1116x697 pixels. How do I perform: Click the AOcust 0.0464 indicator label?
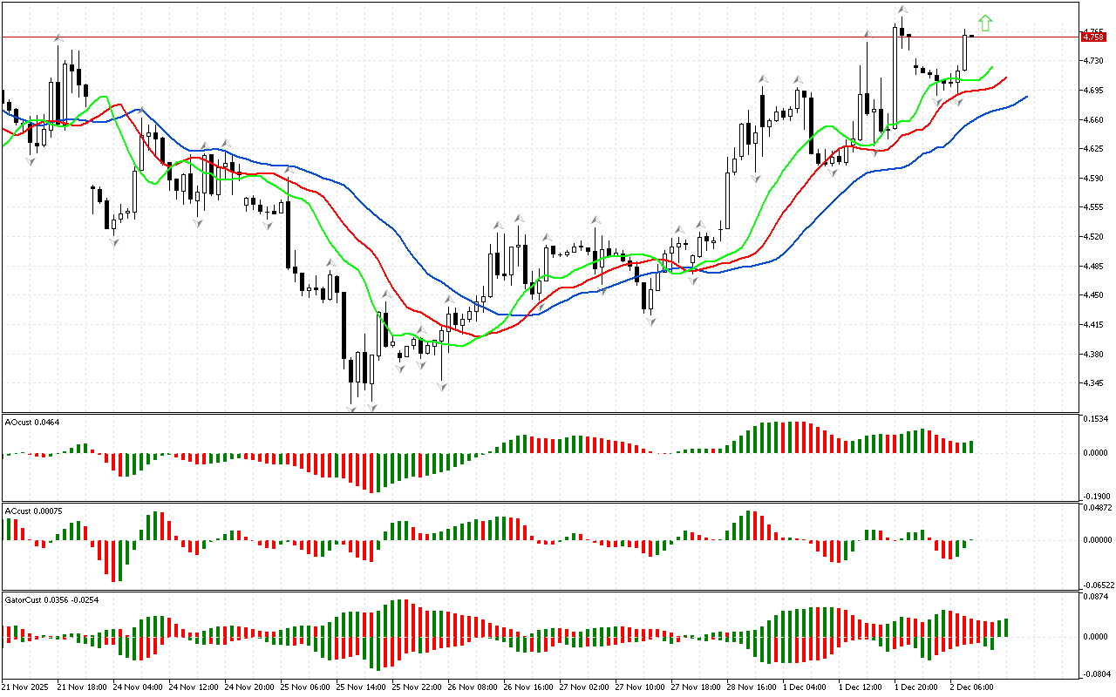pos(32,422)
